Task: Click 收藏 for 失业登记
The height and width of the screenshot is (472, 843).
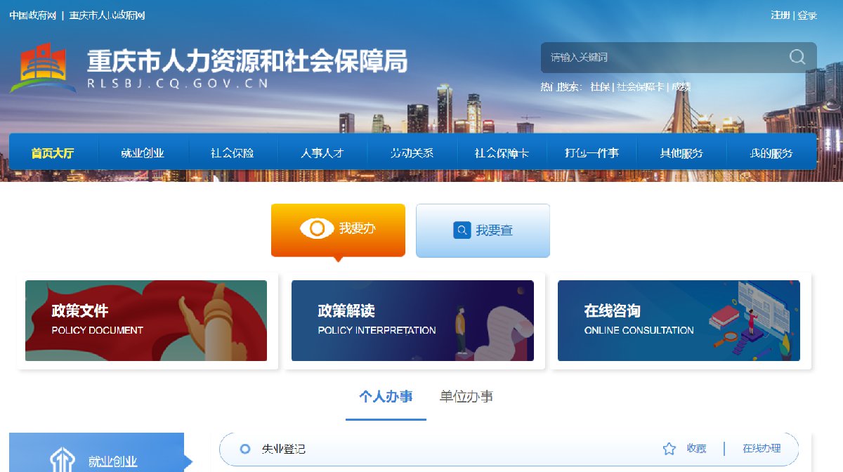Action: tap(696, 449)
